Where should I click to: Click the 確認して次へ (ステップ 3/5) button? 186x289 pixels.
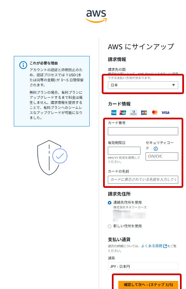[148, 285]
